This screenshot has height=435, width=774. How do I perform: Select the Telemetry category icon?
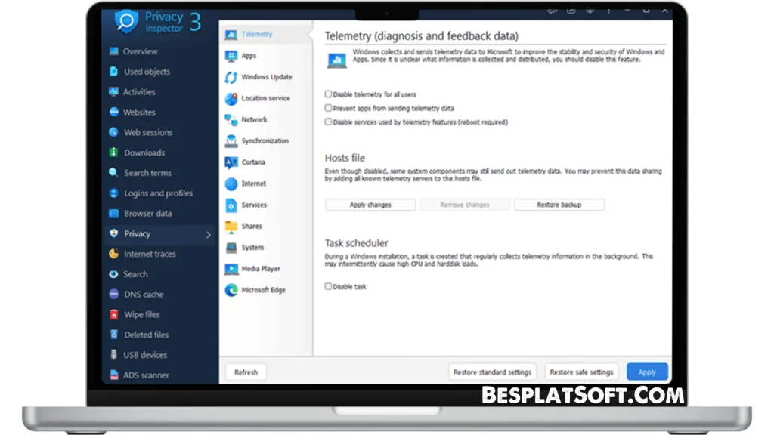231,33
